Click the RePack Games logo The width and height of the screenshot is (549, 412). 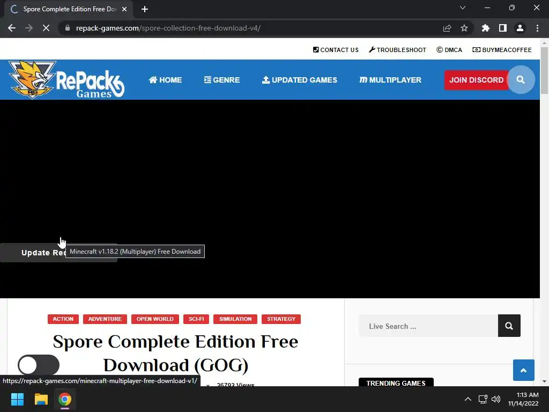tap(66, 79)
